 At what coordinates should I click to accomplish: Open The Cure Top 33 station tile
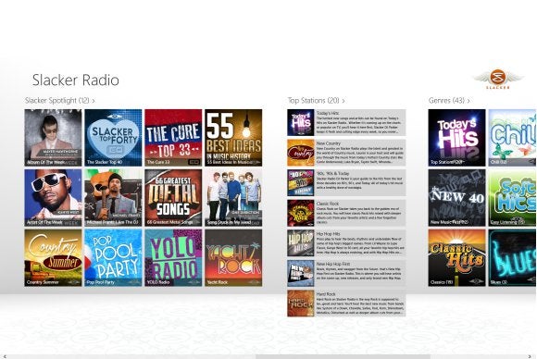pyautogui.click(x=173, y=138)
